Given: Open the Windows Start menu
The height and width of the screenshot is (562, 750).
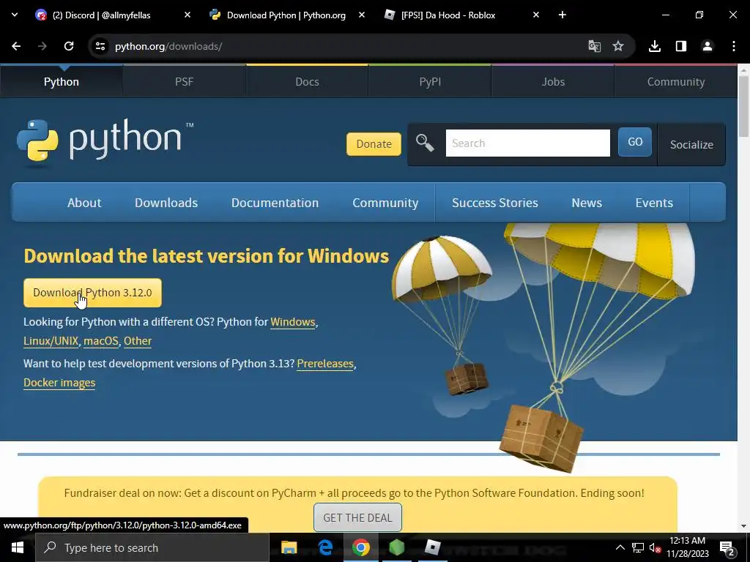Looking at the screenshot, I should (x=18, y=547).
